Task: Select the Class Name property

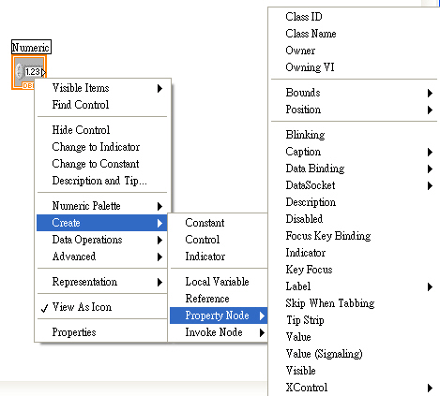Action: click(354, 34)
